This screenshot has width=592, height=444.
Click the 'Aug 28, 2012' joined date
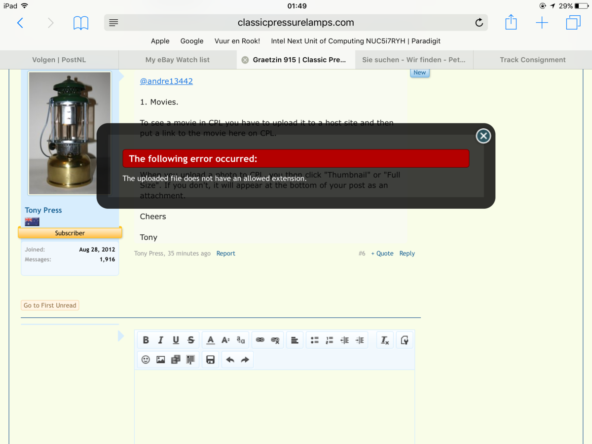pos(97,250)
